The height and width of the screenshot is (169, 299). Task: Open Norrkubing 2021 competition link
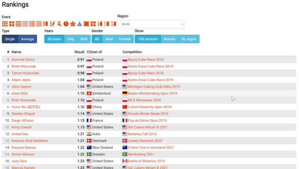(141, 154)
